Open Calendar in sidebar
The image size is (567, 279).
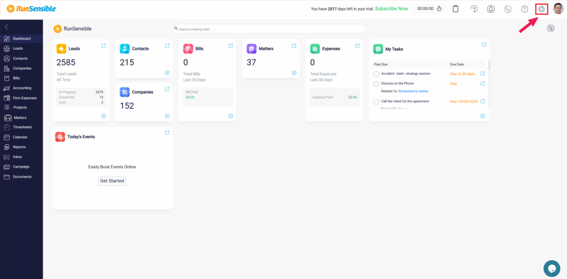(x=22, y=137)
